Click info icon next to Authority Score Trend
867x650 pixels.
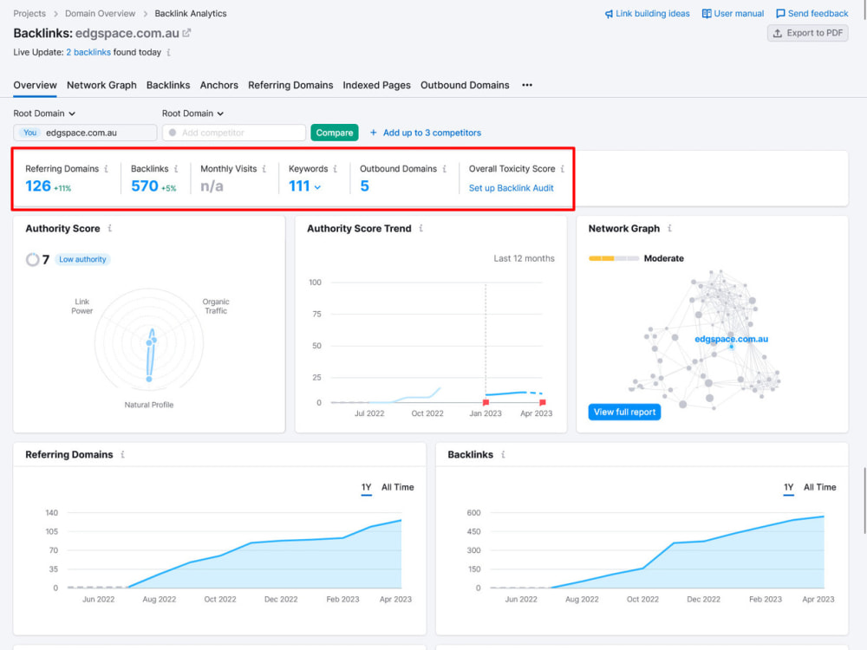[x=421, y=228]
